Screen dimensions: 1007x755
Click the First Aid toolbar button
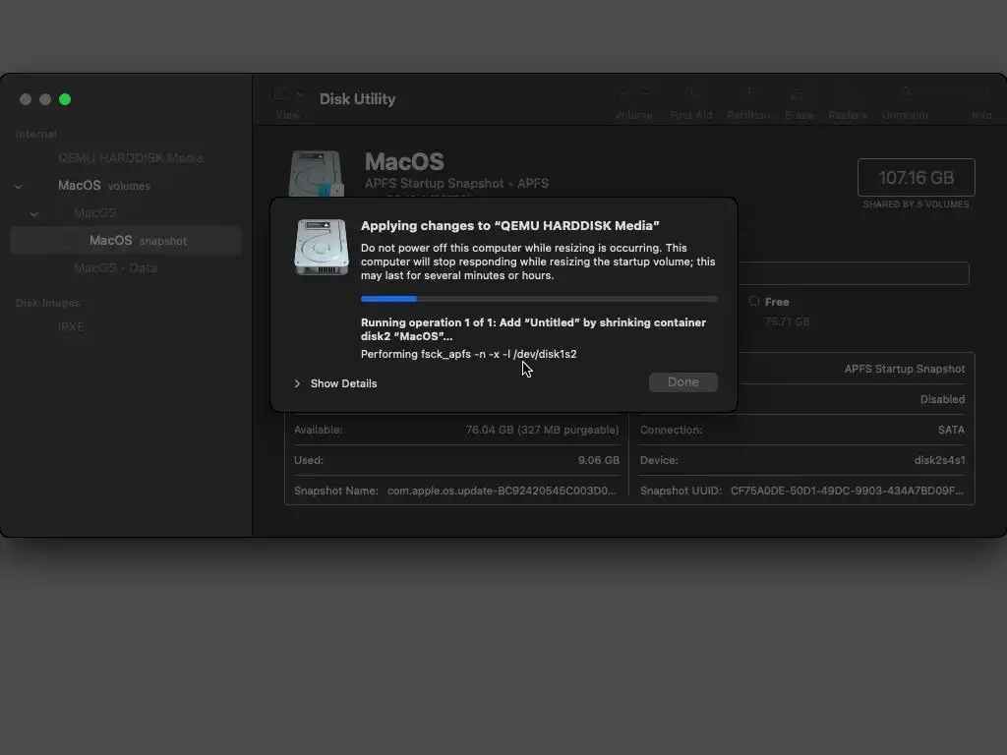tap(691, 103)
